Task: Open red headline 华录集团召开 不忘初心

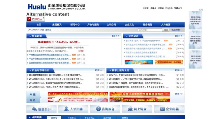Action: coord(59,42)
